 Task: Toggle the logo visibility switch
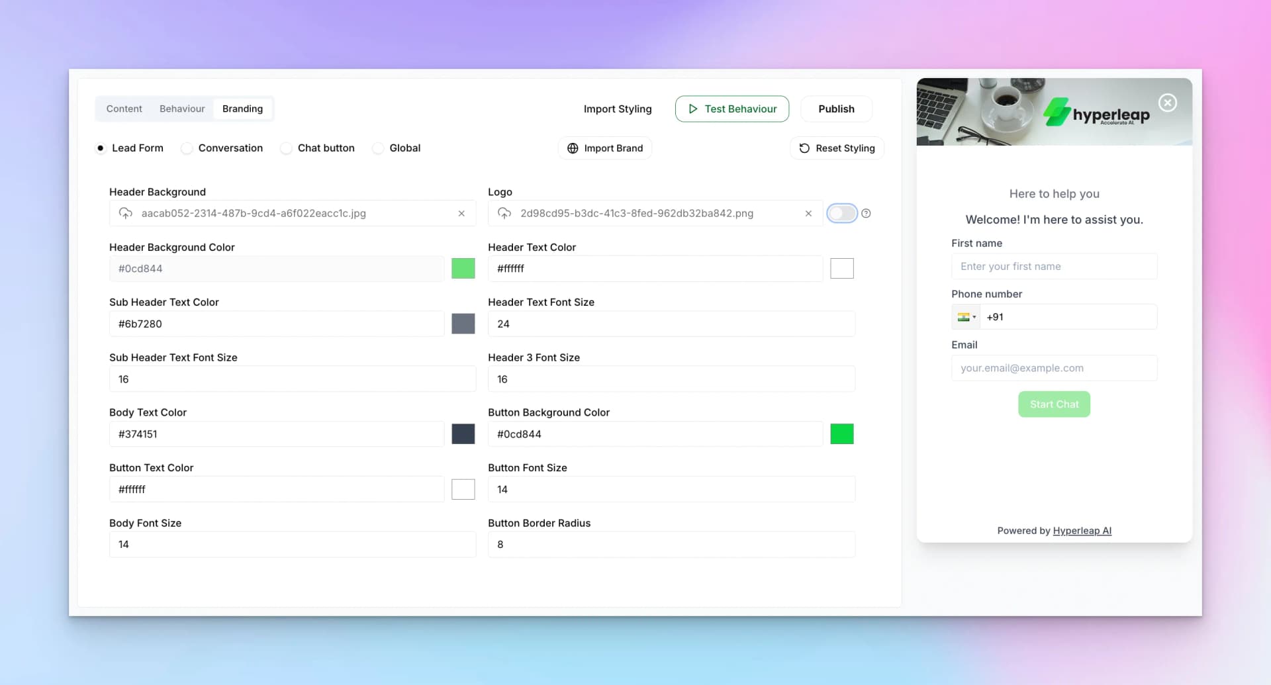pyautogui.click(x=841, y=213)
